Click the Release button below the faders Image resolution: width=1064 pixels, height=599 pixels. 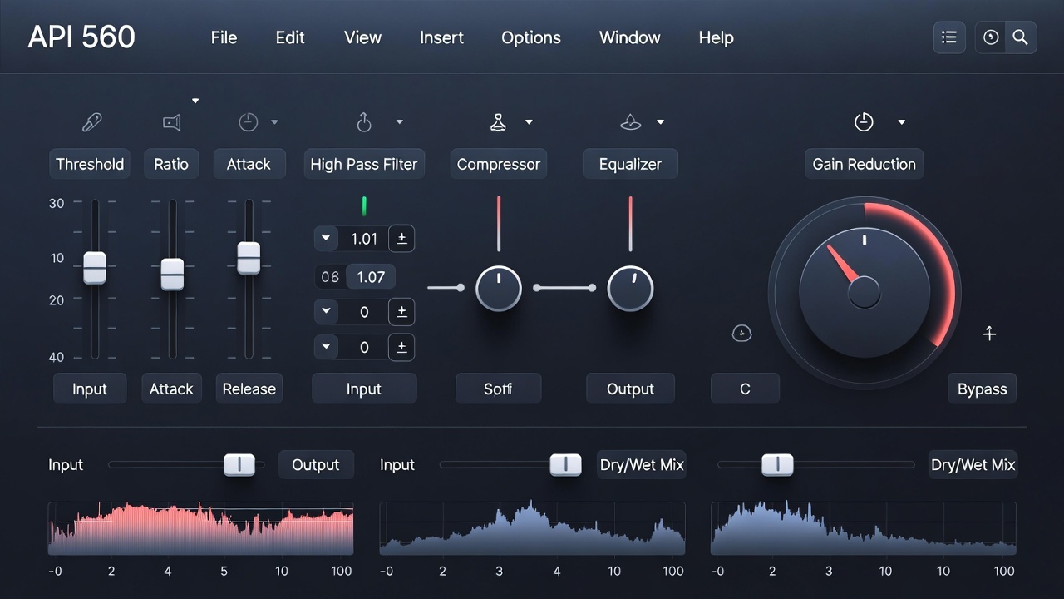[249, 389]
